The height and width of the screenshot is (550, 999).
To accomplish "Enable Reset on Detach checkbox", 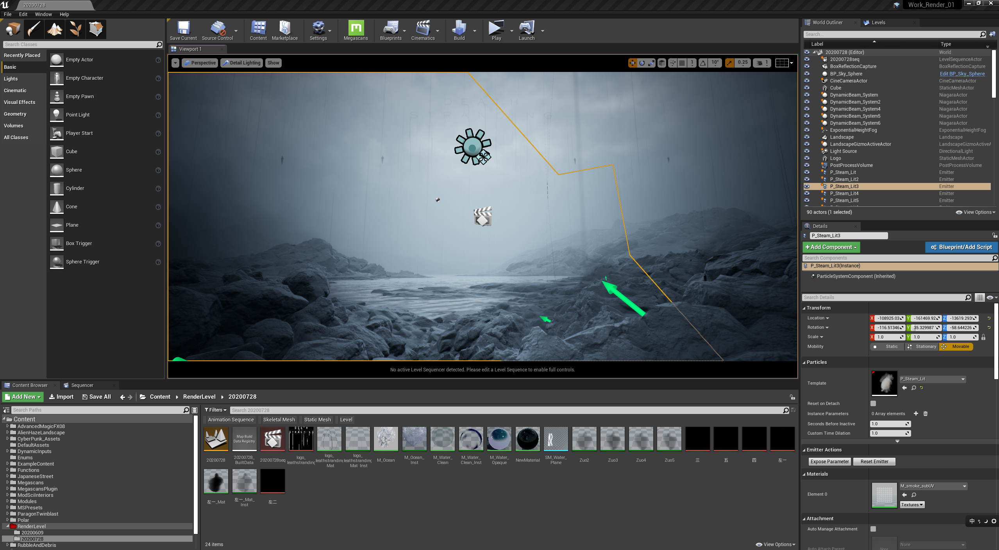I will (x=873, y=403).
